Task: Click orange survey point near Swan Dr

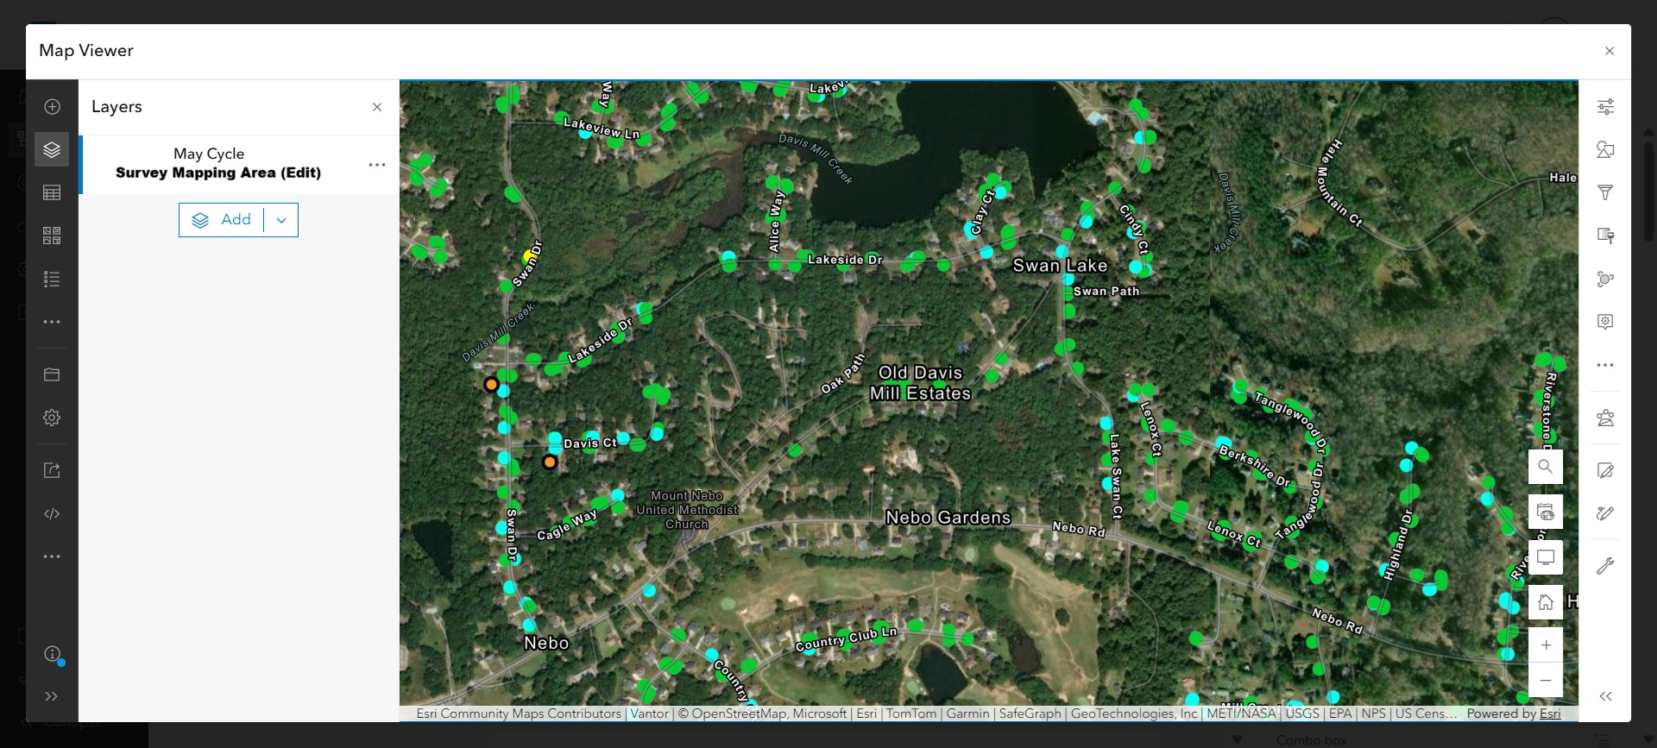Action: click(491, 384)
